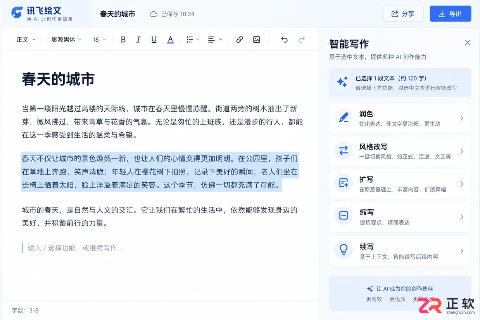Viewport: 480px width, 320px height.
Task: Click the 导出 export button
Action: (x=451, y=14)
